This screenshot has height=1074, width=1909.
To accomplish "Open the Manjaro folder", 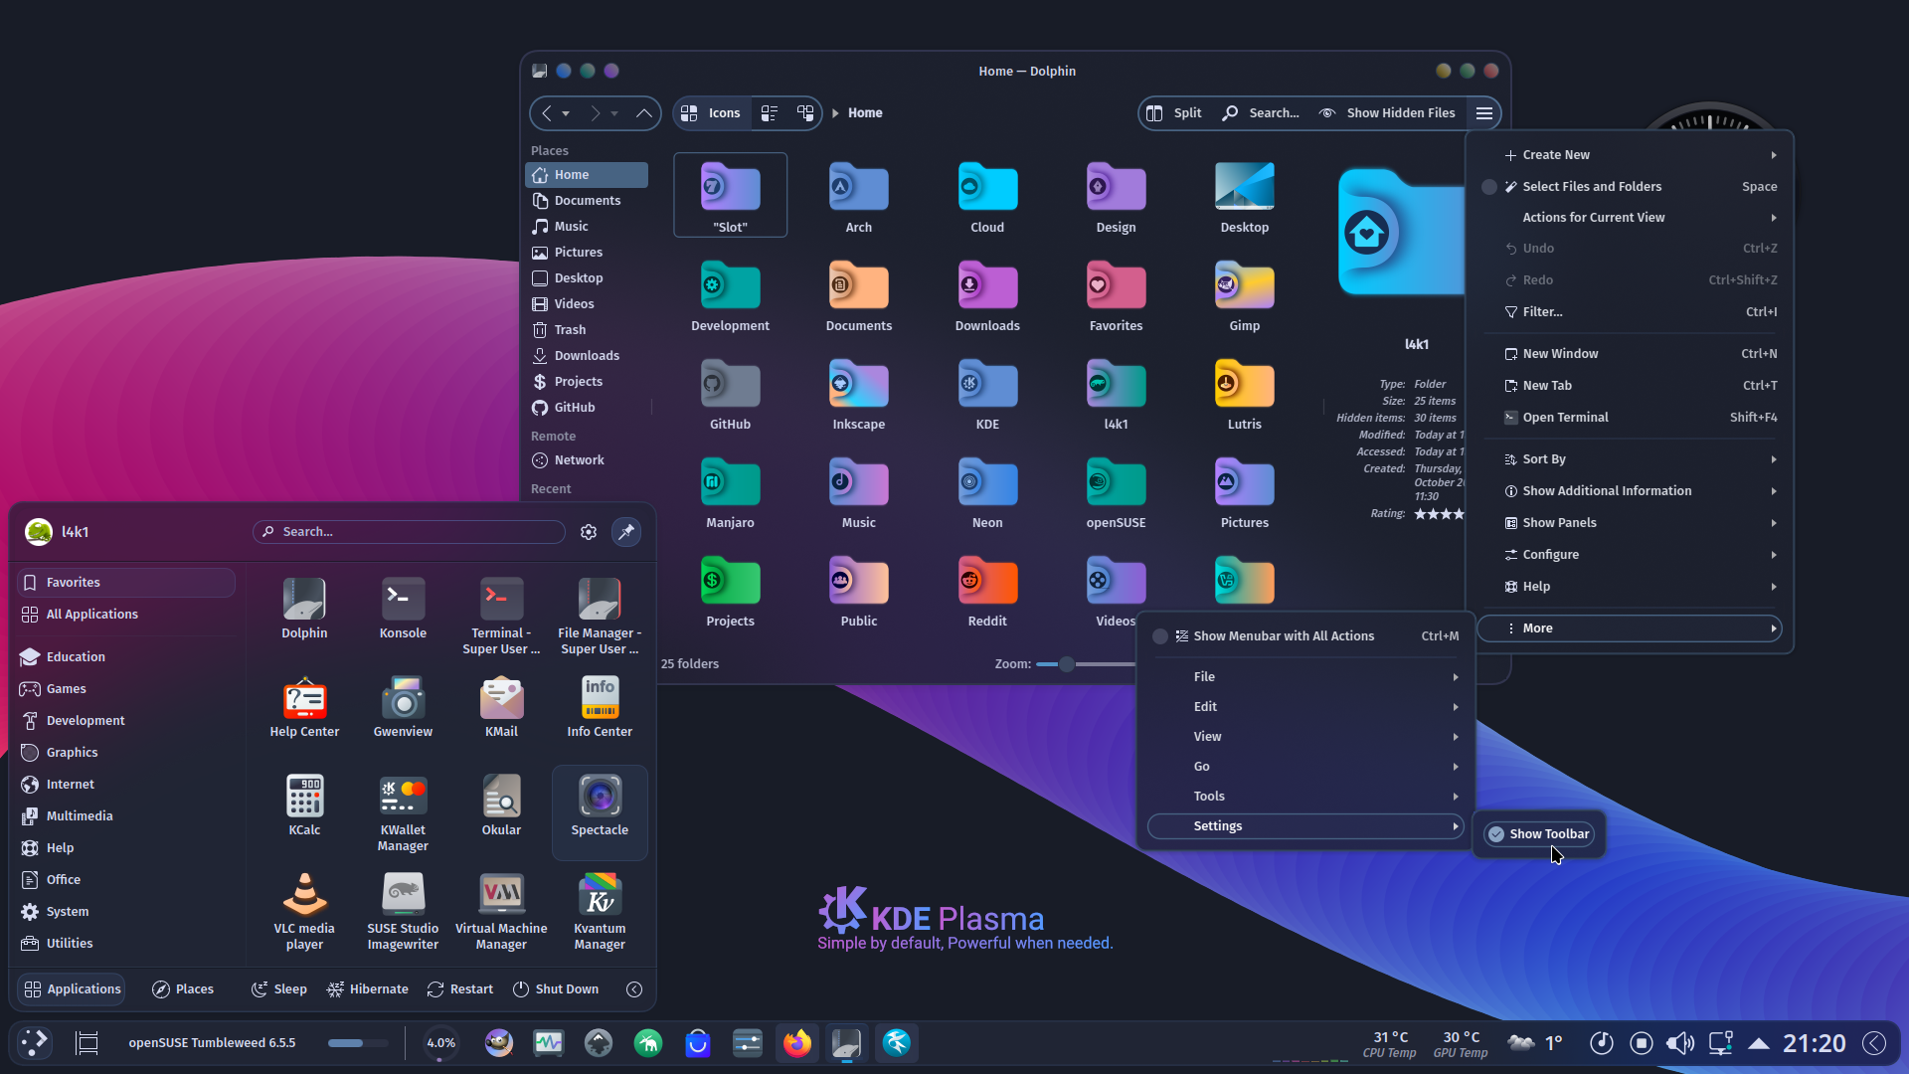I will (730, 493).
